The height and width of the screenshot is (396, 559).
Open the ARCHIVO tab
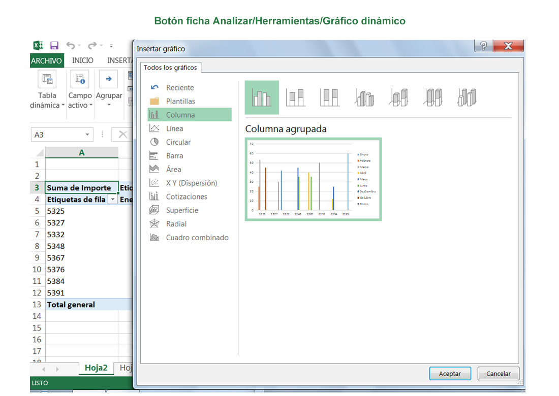point(46,60)
